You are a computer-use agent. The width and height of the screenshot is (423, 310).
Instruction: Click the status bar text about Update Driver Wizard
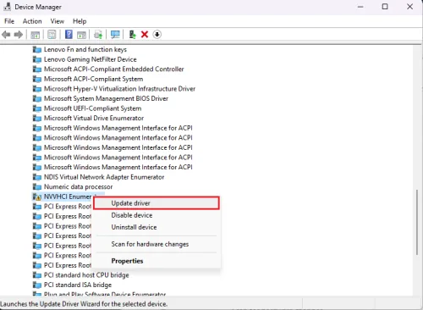[84, 304]
